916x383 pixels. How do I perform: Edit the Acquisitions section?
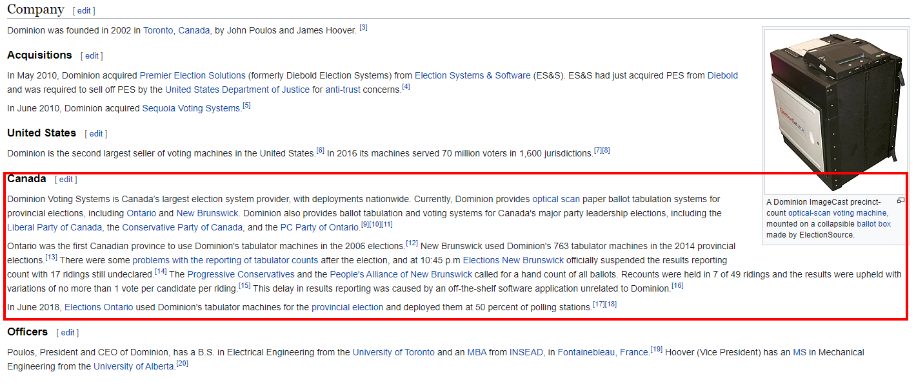point(92,56)
